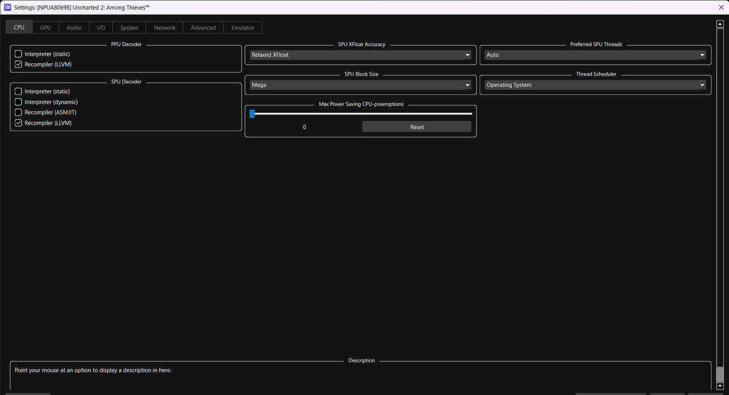Click the "Max Power Saving CPU-preemptions" label
Screen dimensions: 729x395
click(361, 104)
